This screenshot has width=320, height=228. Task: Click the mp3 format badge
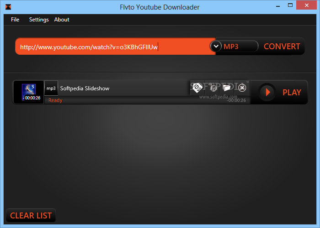pyautogui.click(x=51, y=88)
